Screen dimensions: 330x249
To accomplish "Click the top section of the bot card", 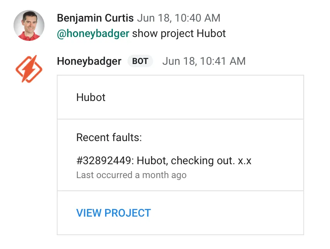I will click(x=180, y=98).
